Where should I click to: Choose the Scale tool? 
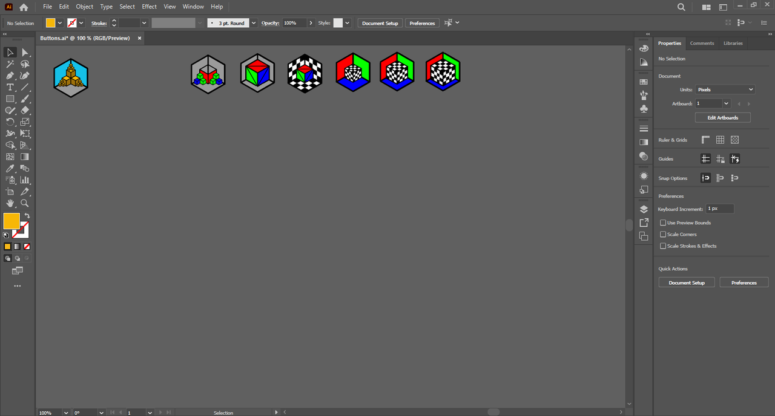coord(25,122)
